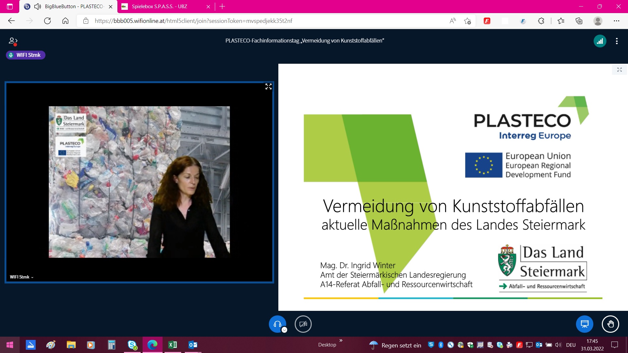Open Favorites list

tap(561, 21)
